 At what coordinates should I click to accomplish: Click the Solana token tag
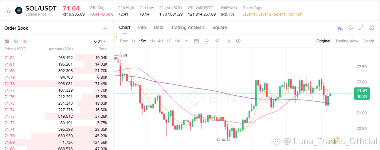pyautogui.click(x=280, y=14)
